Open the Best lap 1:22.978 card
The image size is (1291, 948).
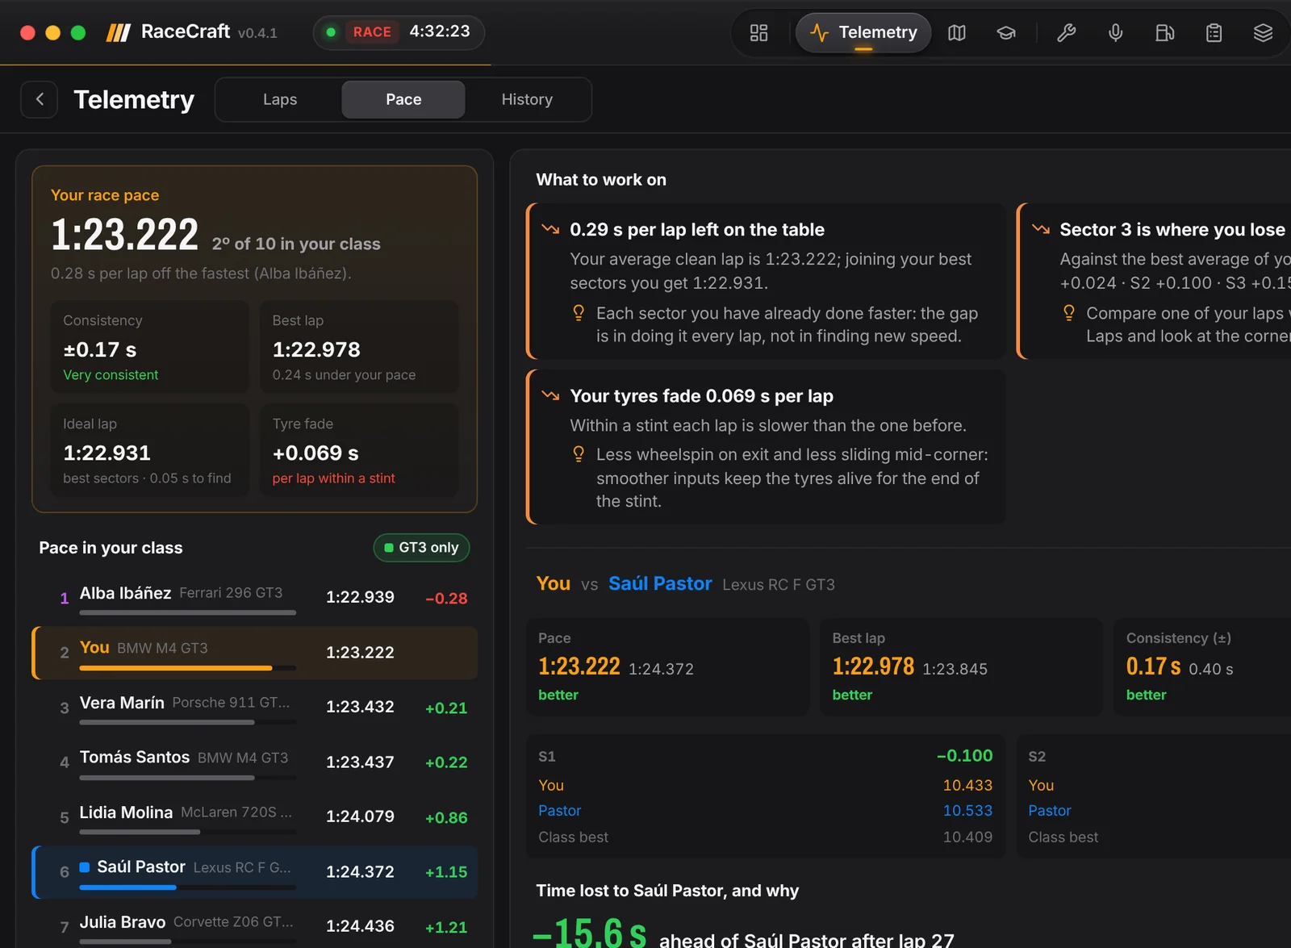coord(359,347)
